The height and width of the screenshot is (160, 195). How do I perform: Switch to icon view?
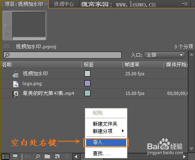pyautogui.click(x=15, y=156)
